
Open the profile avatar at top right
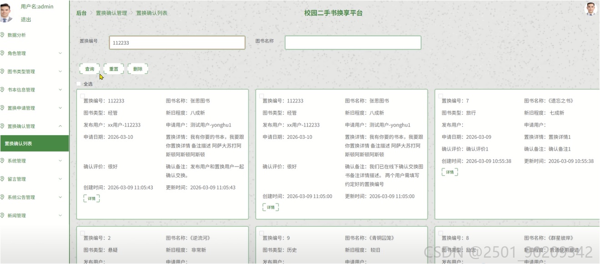(x=590, y=9)
